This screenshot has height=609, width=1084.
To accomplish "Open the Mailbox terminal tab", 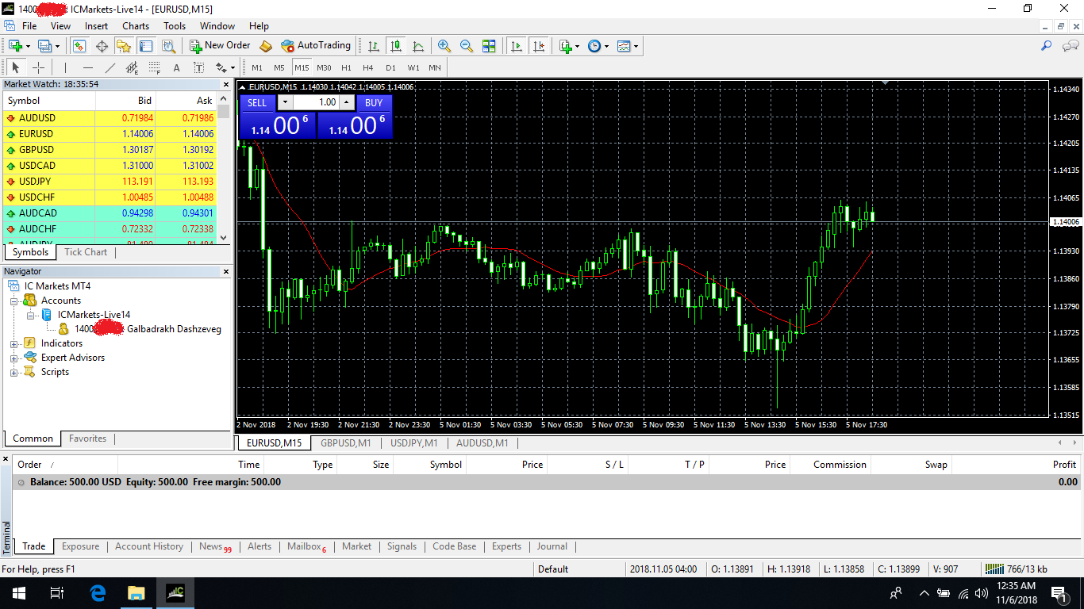I will (x=306, y=547).
